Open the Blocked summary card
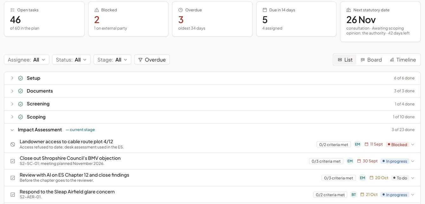 [128, 19]
